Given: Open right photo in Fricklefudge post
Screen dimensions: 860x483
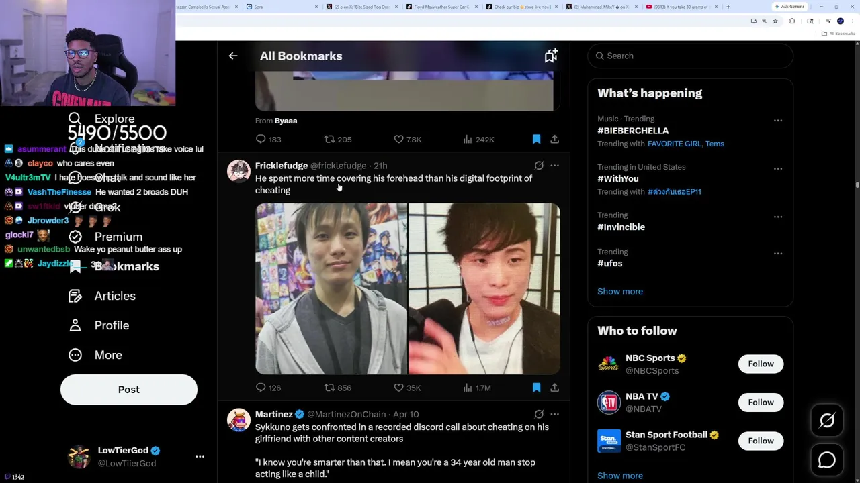Looking at the screenshot, I should [484, 288].
